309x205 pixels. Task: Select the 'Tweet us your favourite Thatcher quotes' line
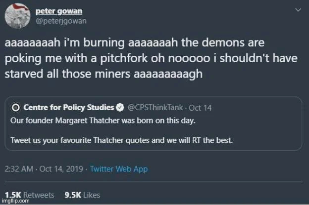[x=122, y=140]
